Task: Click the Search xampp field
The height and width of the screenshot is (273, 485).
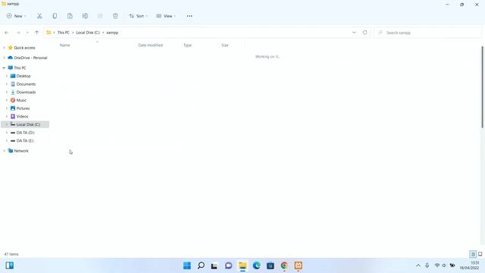Action: (x=427, y=33)
